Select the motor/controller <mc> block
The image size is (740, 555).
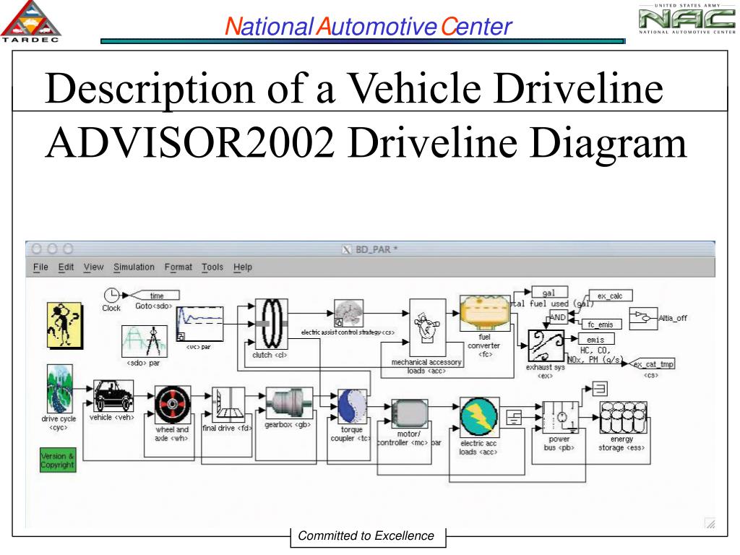(x=410, y=414)
